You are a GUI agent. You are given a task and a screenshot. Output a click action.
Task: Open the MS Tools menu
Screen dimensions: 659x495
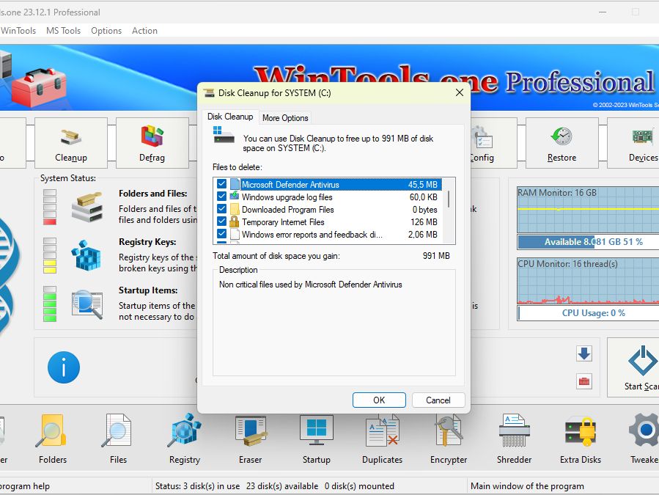click(64, 31)
